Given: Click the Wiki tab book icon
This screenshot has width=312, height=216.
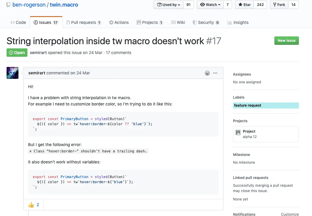Looking at the screenshot, I should click(173, 22).
